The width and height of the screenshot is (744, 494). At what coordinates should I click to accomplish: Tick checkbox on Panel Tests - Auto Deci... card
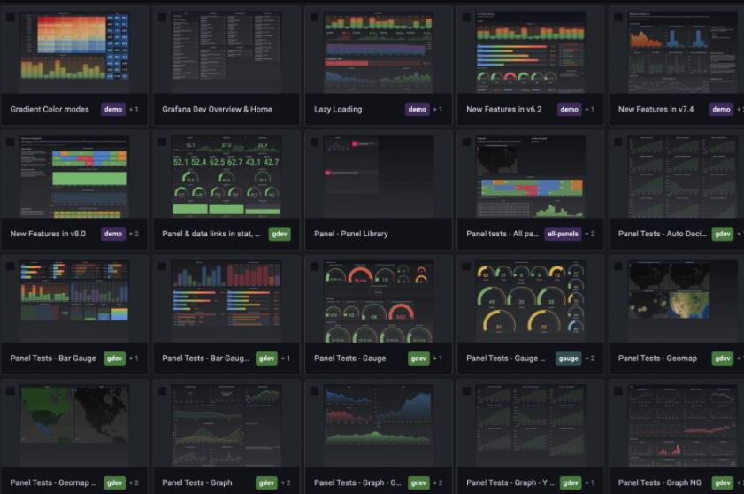point(618,142)
